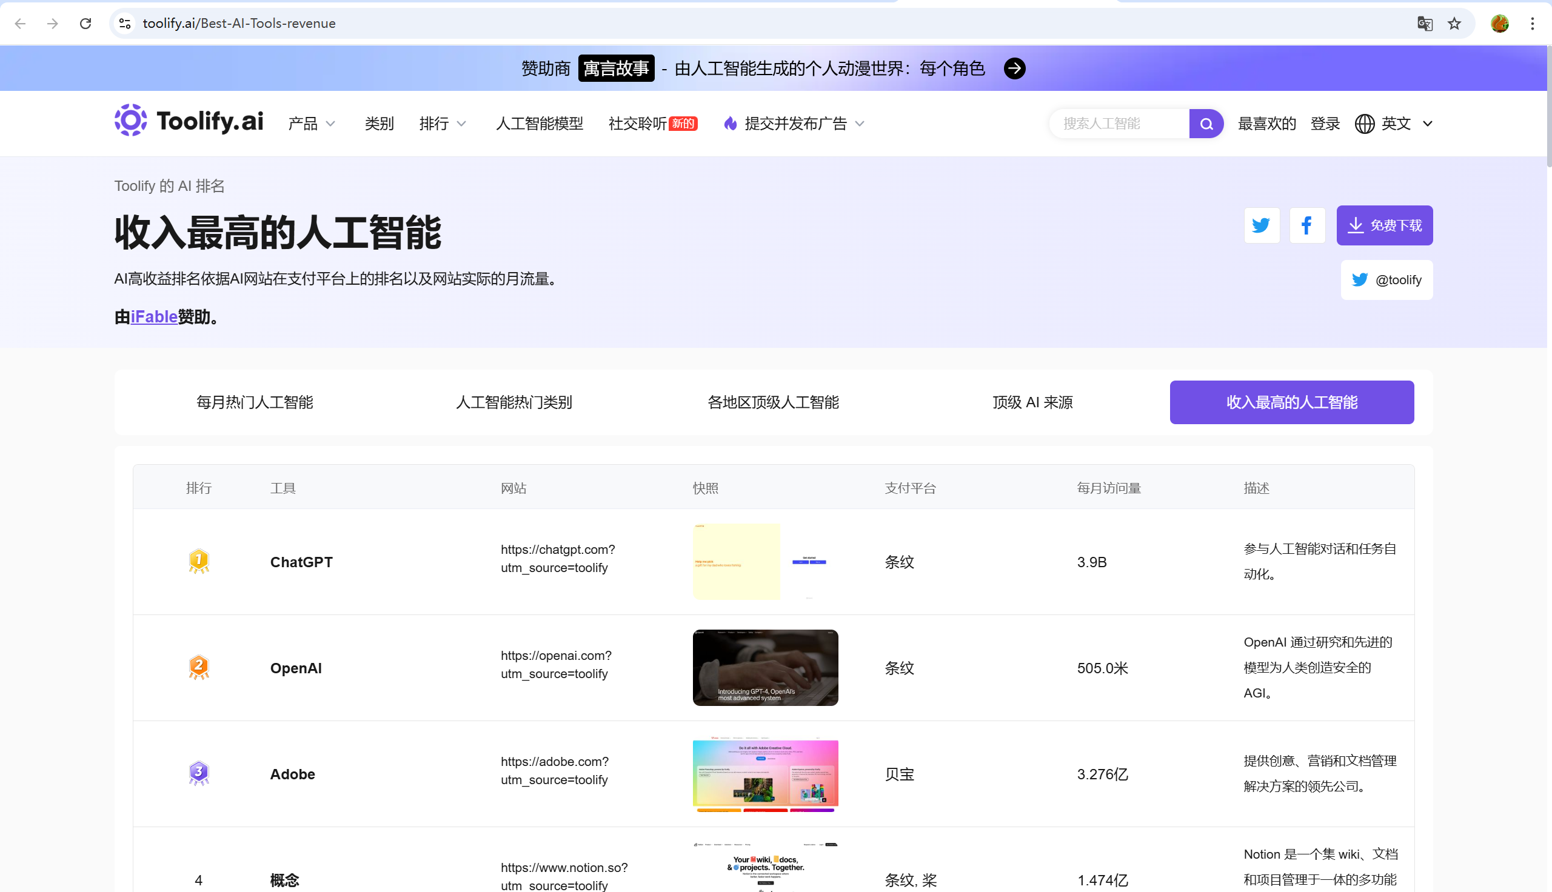Click the arrow icon in the sponsor banner
The width and height of the screenshot is (1552, 892).
click(1014, 68)
